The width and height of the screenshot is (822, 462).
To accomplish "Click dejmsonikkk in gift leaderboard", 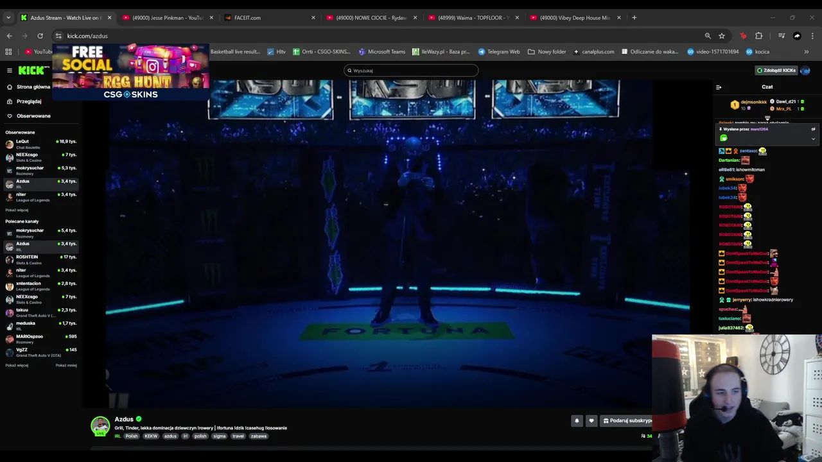I will click(x=753, y=102).
